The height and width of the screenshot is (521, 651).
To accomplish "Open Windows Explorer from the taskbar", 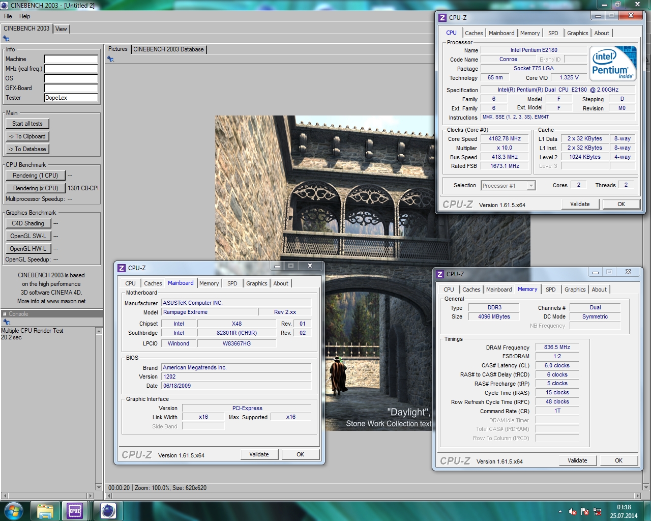I will 45,511.
